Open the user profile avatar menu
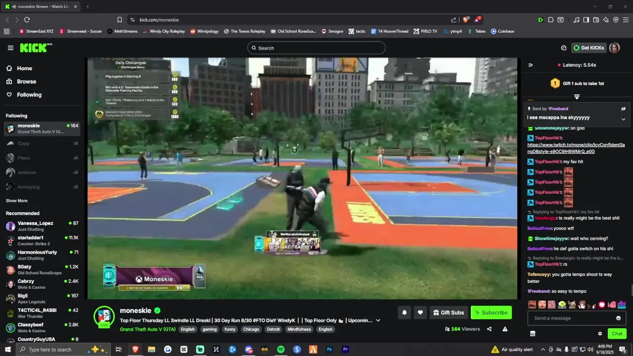 click(x=614, y=48)
